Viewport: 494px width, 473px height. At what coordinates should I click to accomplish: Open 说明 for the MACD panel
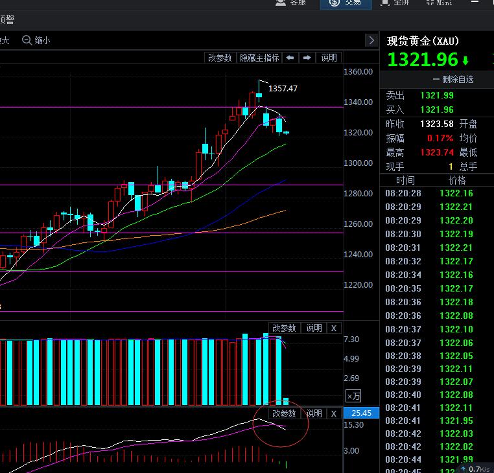314,413
